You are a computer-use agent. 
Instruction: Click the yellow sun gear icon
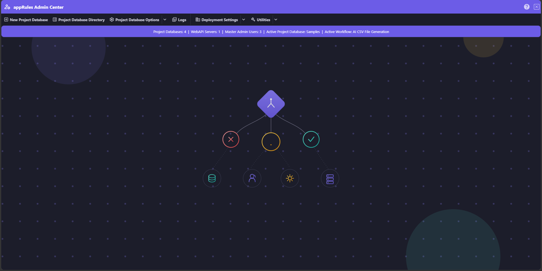pyautogui.click(x=290, y=178)
